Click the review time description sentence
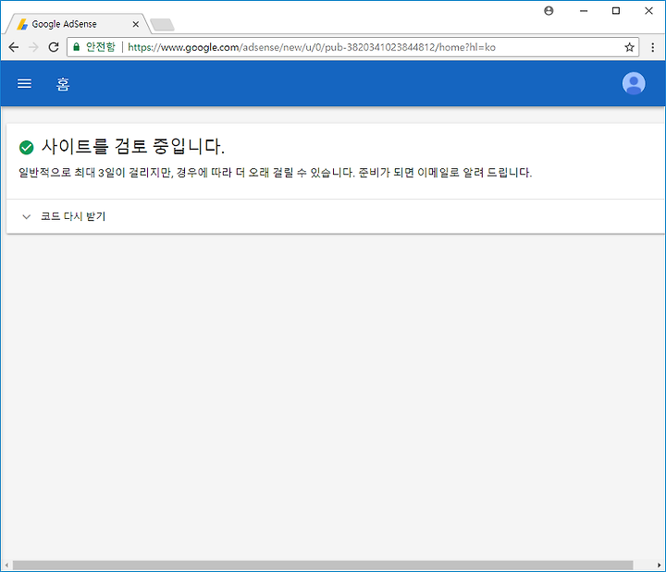The image size is (666, 572). [x=276, y=173]
